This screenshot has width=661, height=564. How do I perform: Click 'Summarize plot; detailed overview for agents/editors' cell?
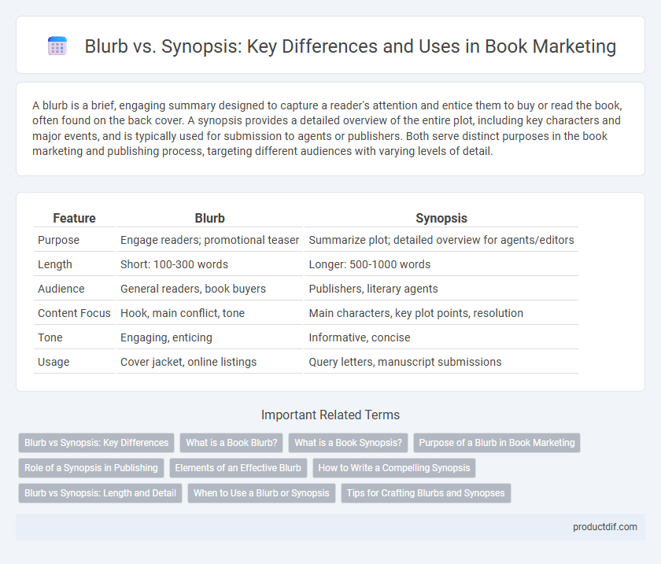(441, 240)
